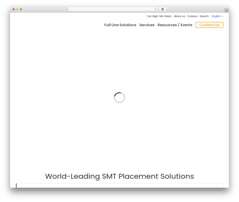Expand the English language dropdown
Viewport: 239px width, 202px height.
coord(217,16)
